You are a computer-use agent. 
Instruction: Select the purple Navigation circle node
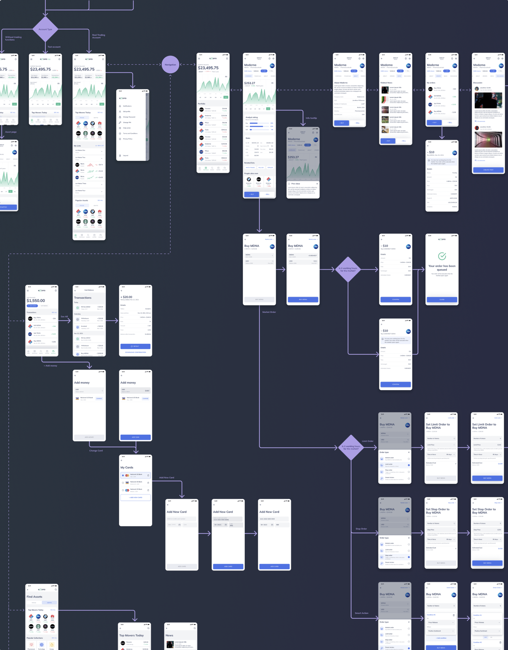(170, 65)
